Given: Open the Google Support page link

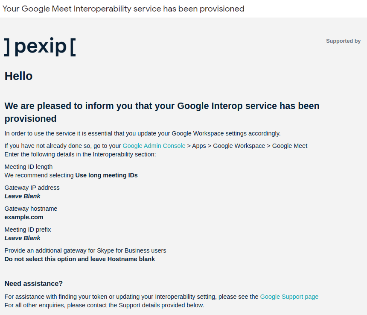Looking at the screenshot, I should coord(289,297).
